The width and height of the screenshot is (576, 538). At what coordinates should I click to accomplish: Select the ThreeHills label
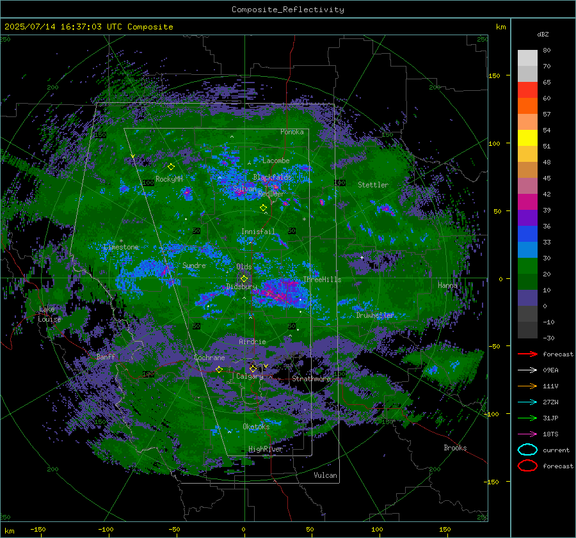pyautogui.click(x=322, y=280)
